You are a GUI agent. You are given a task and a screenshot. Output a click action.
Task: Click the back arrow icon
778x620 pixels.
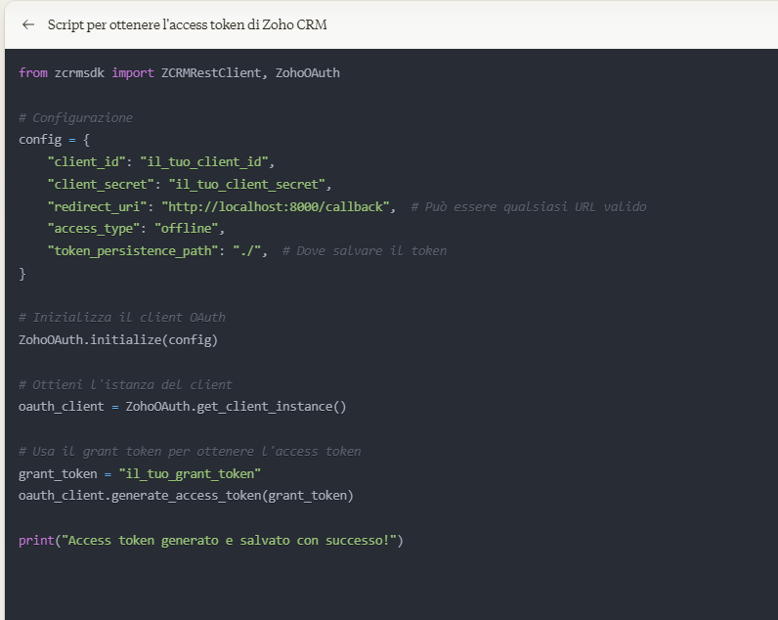[x=28, y=24]
